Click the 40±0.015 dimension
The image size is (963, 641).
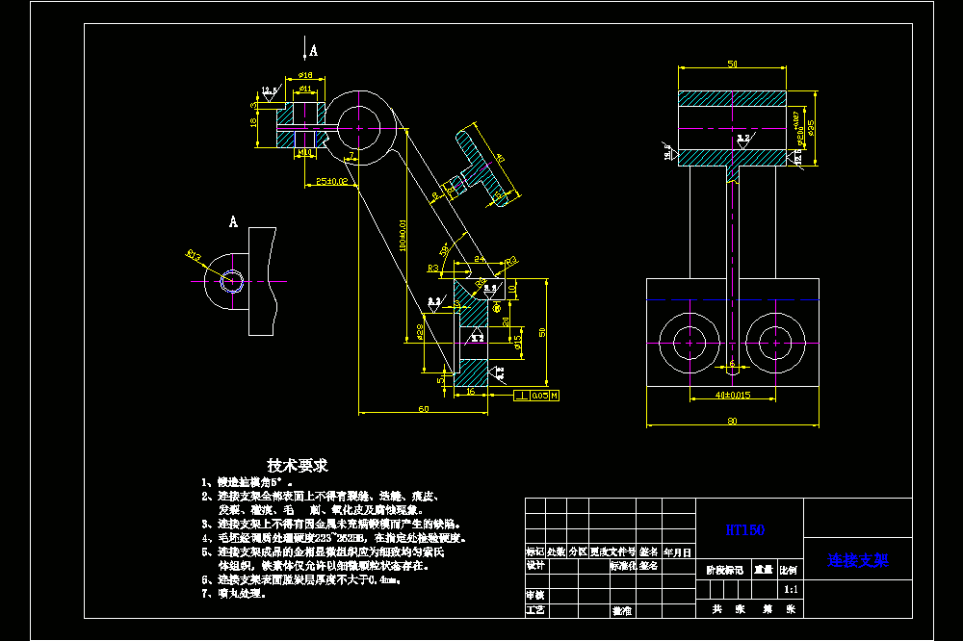pyautogui.click(x=733, y=395)
